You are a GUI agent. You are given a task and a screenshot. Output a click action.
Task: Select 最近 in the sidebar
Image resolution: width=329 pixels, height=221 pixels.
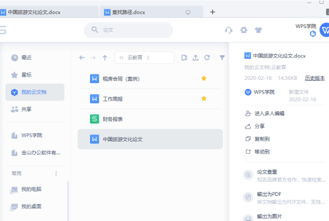(x=35, y=57)
